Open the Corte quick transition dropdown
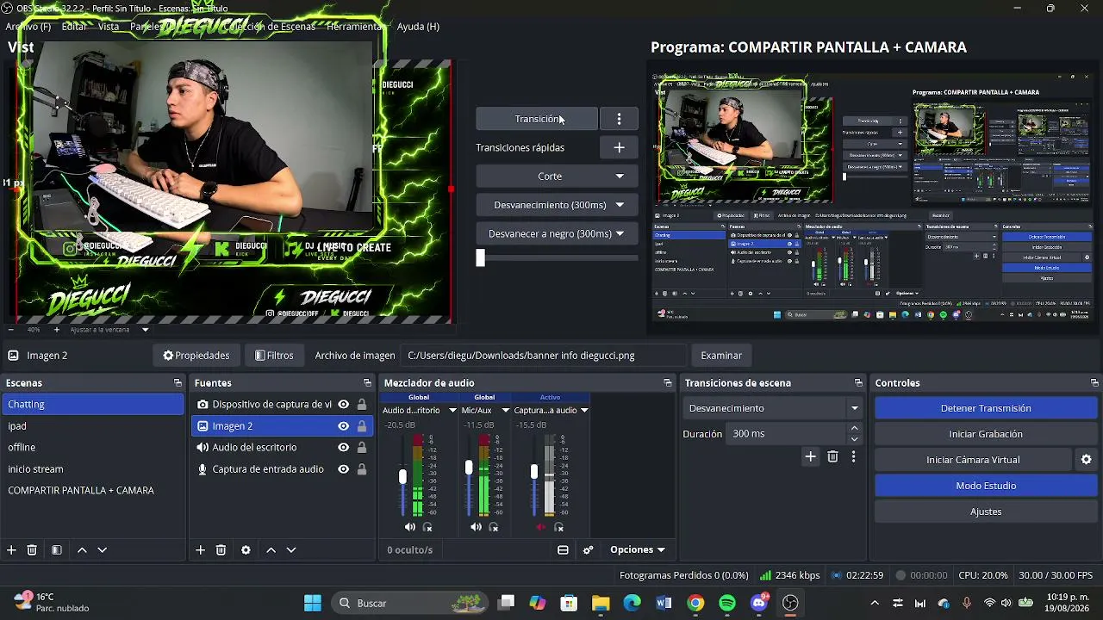This screenshot has height=620, width=1103. coord(557,177)
